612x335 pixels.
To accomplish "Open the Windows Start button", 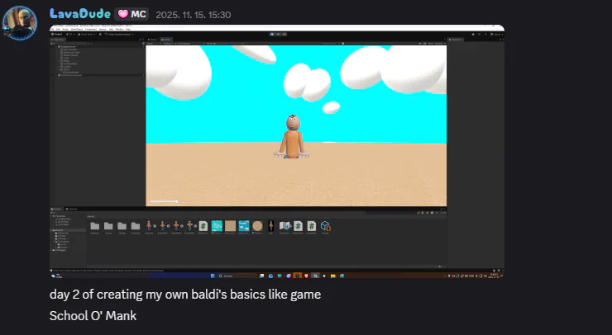I will coord(213,276).
